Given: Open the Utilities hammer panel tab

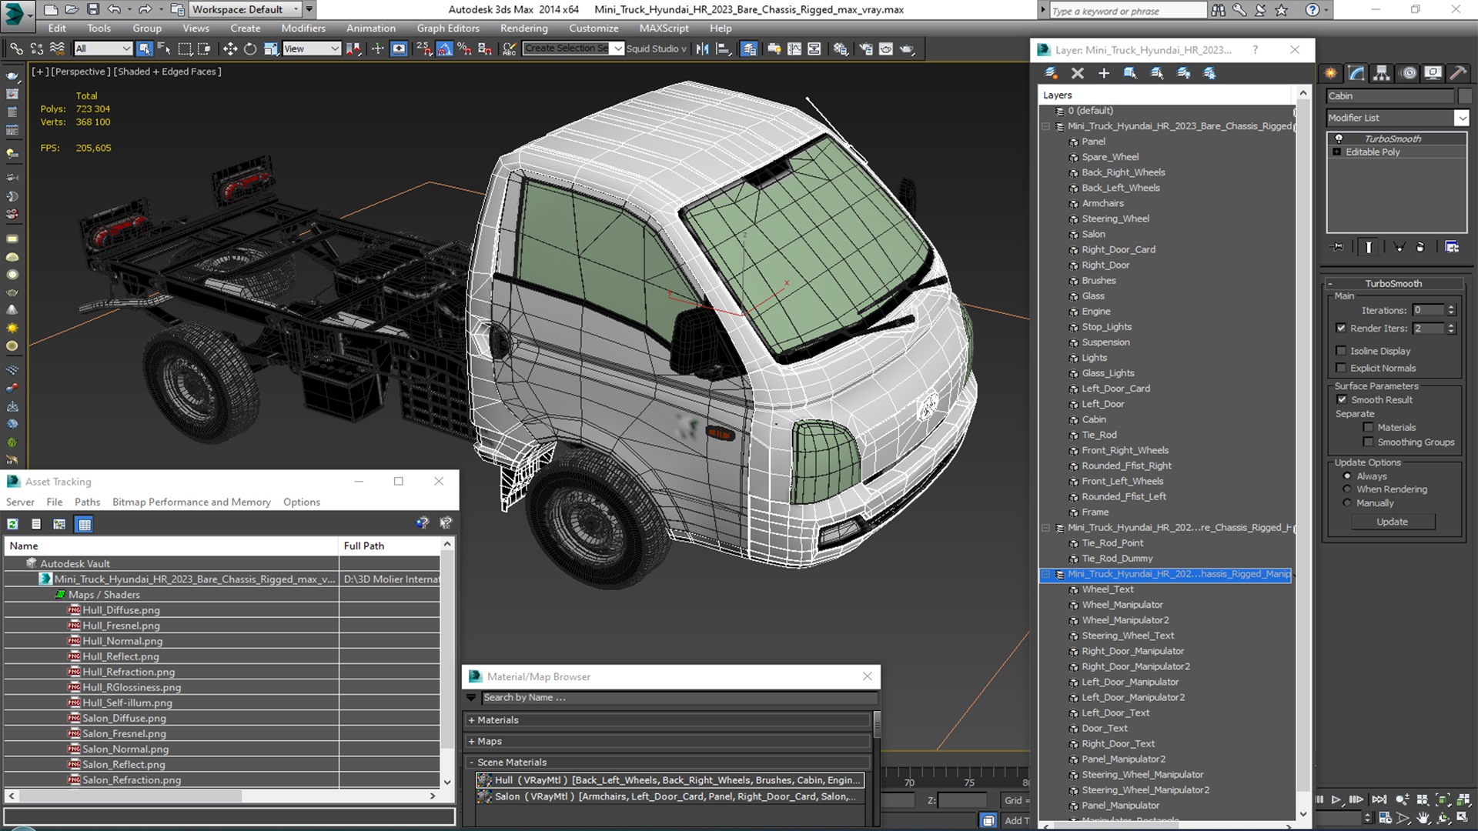Looking at the screenshot, I should tap(1457, 73).
